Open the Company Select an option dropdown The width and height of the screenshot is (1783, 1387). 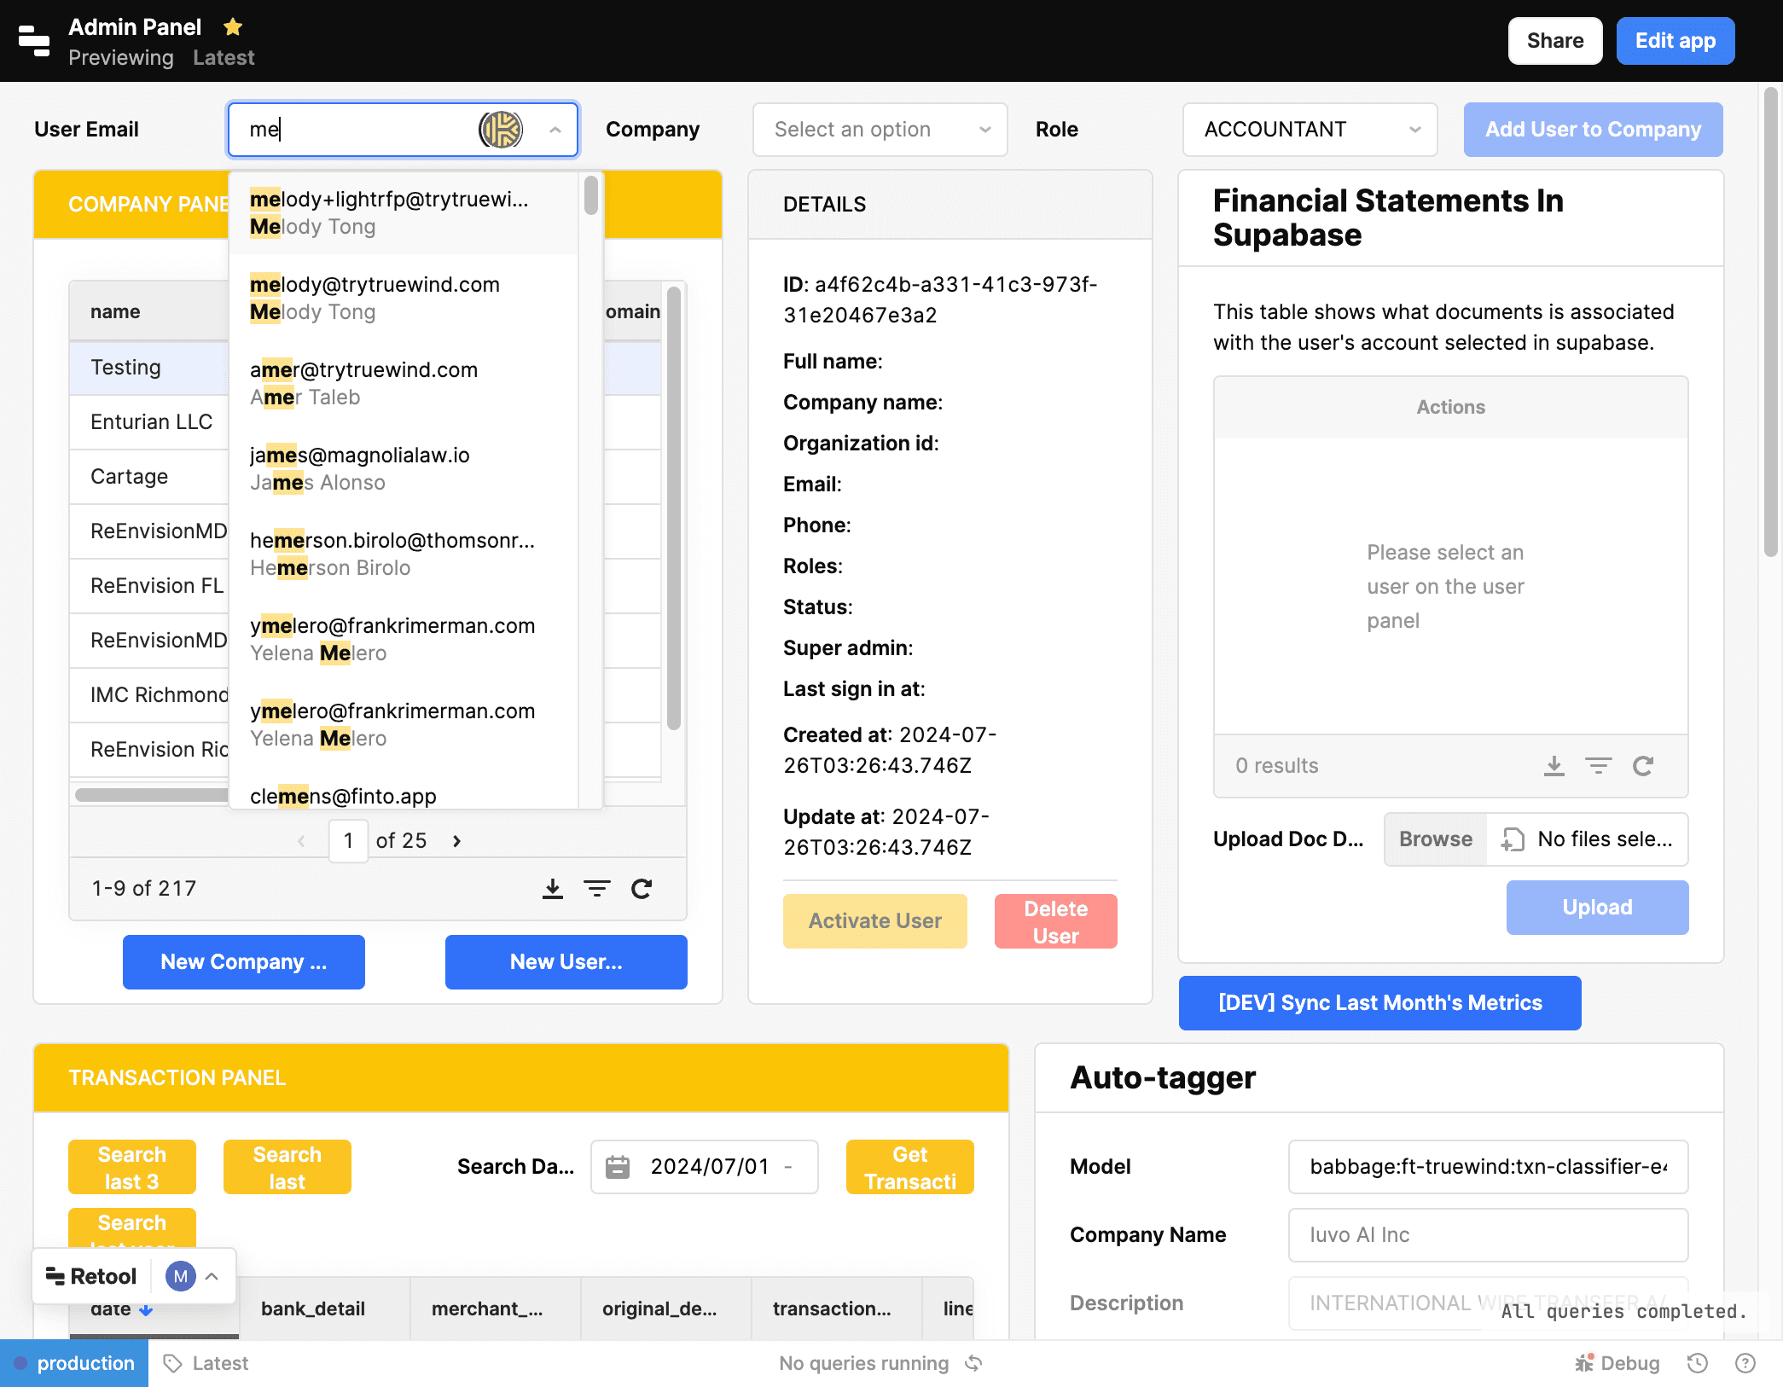point(879,129)
